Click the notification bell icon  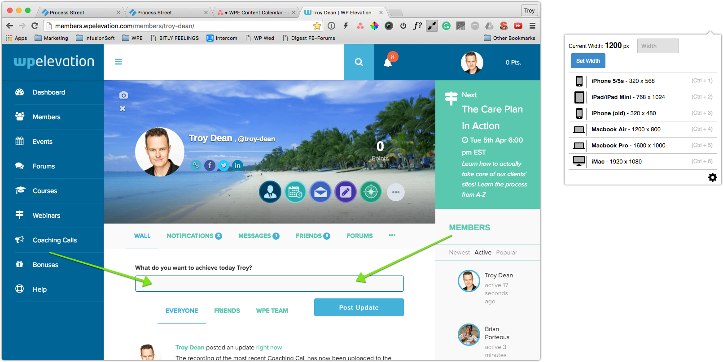click(388, 63)
